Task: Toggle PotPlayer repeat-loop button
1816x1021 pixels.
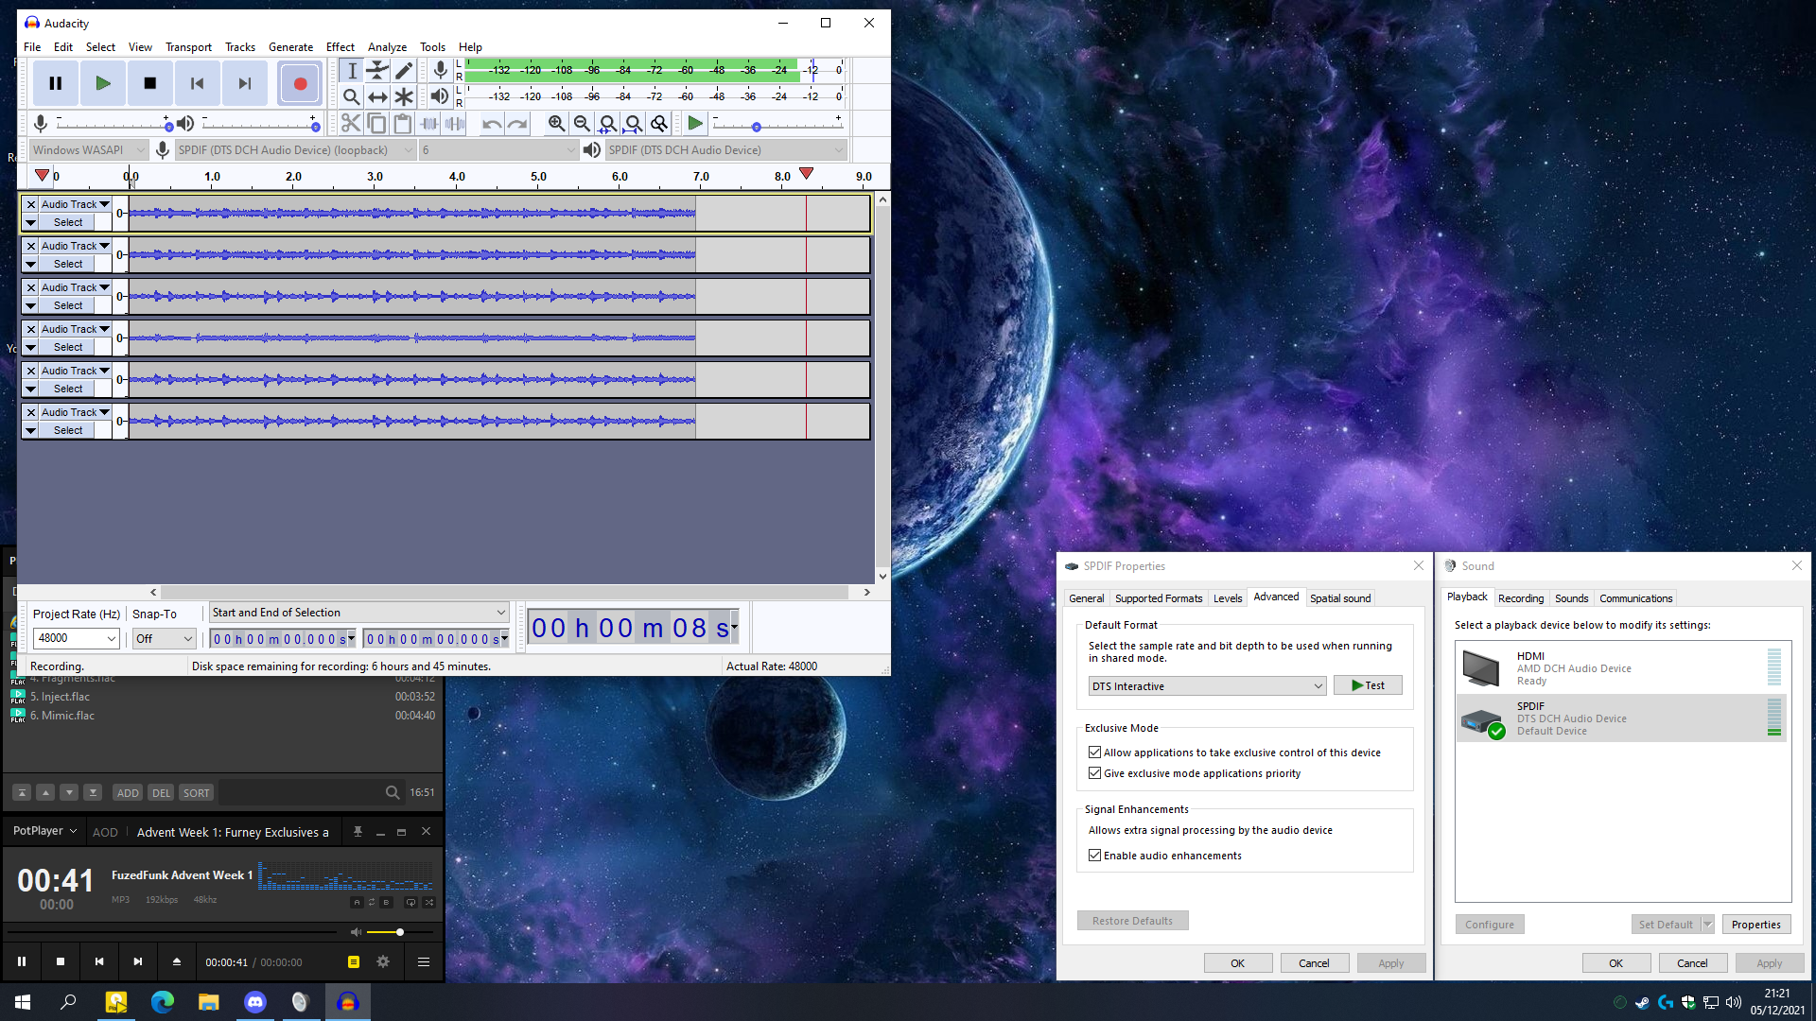Action: (x=410, y=902)
